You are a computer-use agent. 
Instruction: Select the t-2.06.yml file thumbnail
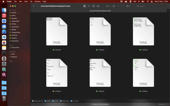[x=143, y=73]
